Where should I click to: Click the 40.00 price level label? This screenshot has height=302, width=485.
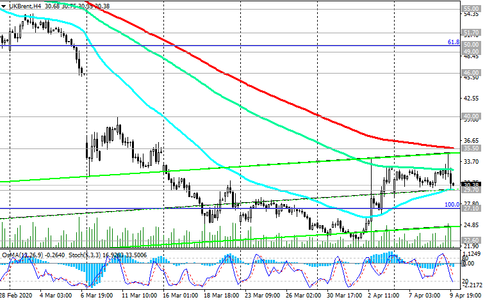tap(471, 116)
